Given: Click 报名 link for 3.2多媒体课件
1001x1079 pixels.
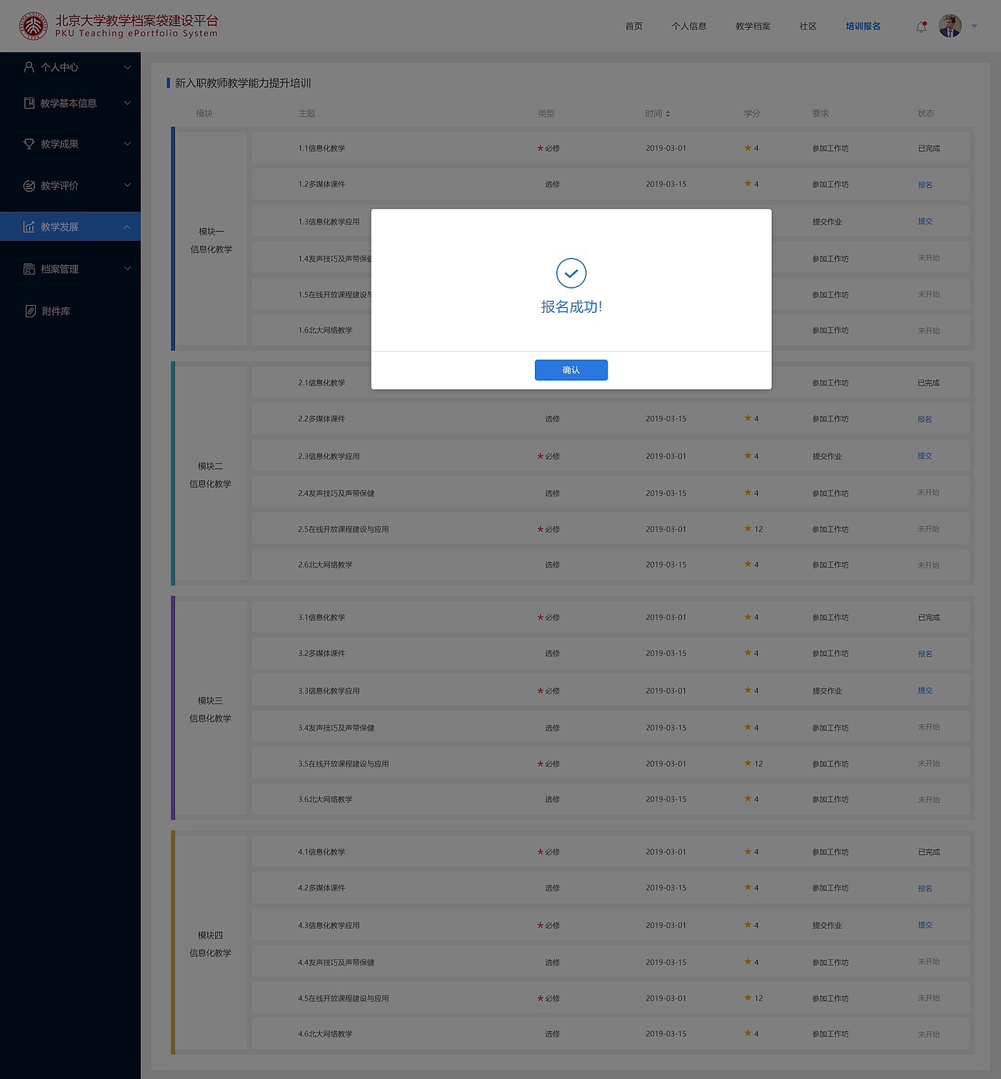Looking at the screenshot, I should click(925, 654).
